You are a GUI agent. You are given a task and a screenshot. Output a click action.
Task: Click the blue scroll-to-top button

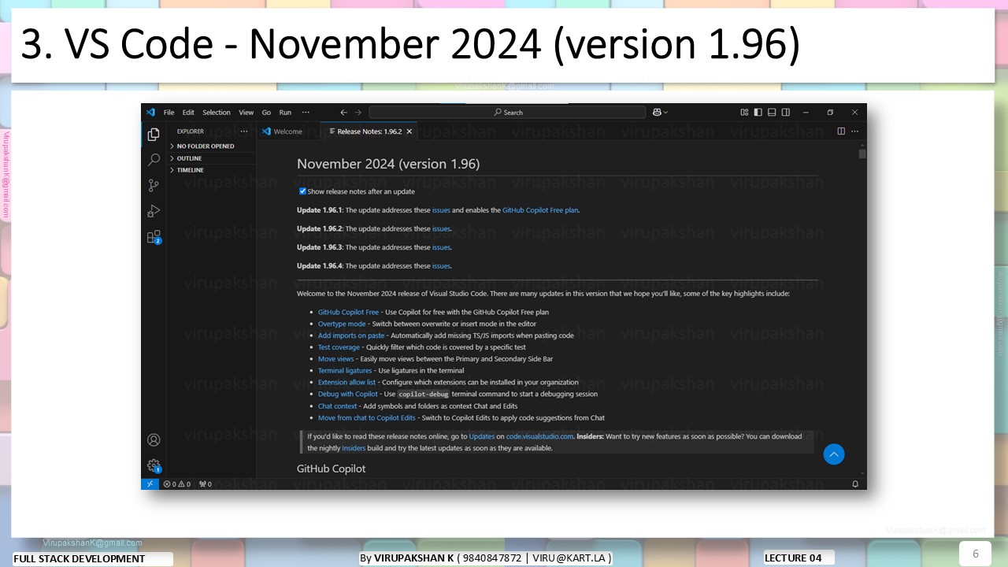pos(834,454)
